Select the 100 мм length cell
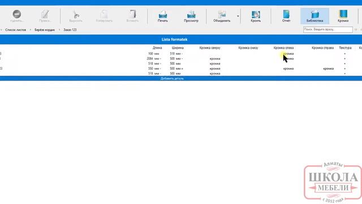Screen dimensions: 362x204 pyautogui.click(x=153, y=54)
